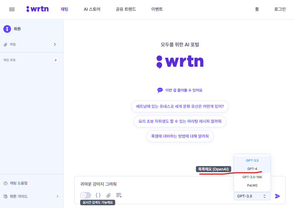Attach a file using the paperclip icon
Screen dimensions: 294x208
108,195
